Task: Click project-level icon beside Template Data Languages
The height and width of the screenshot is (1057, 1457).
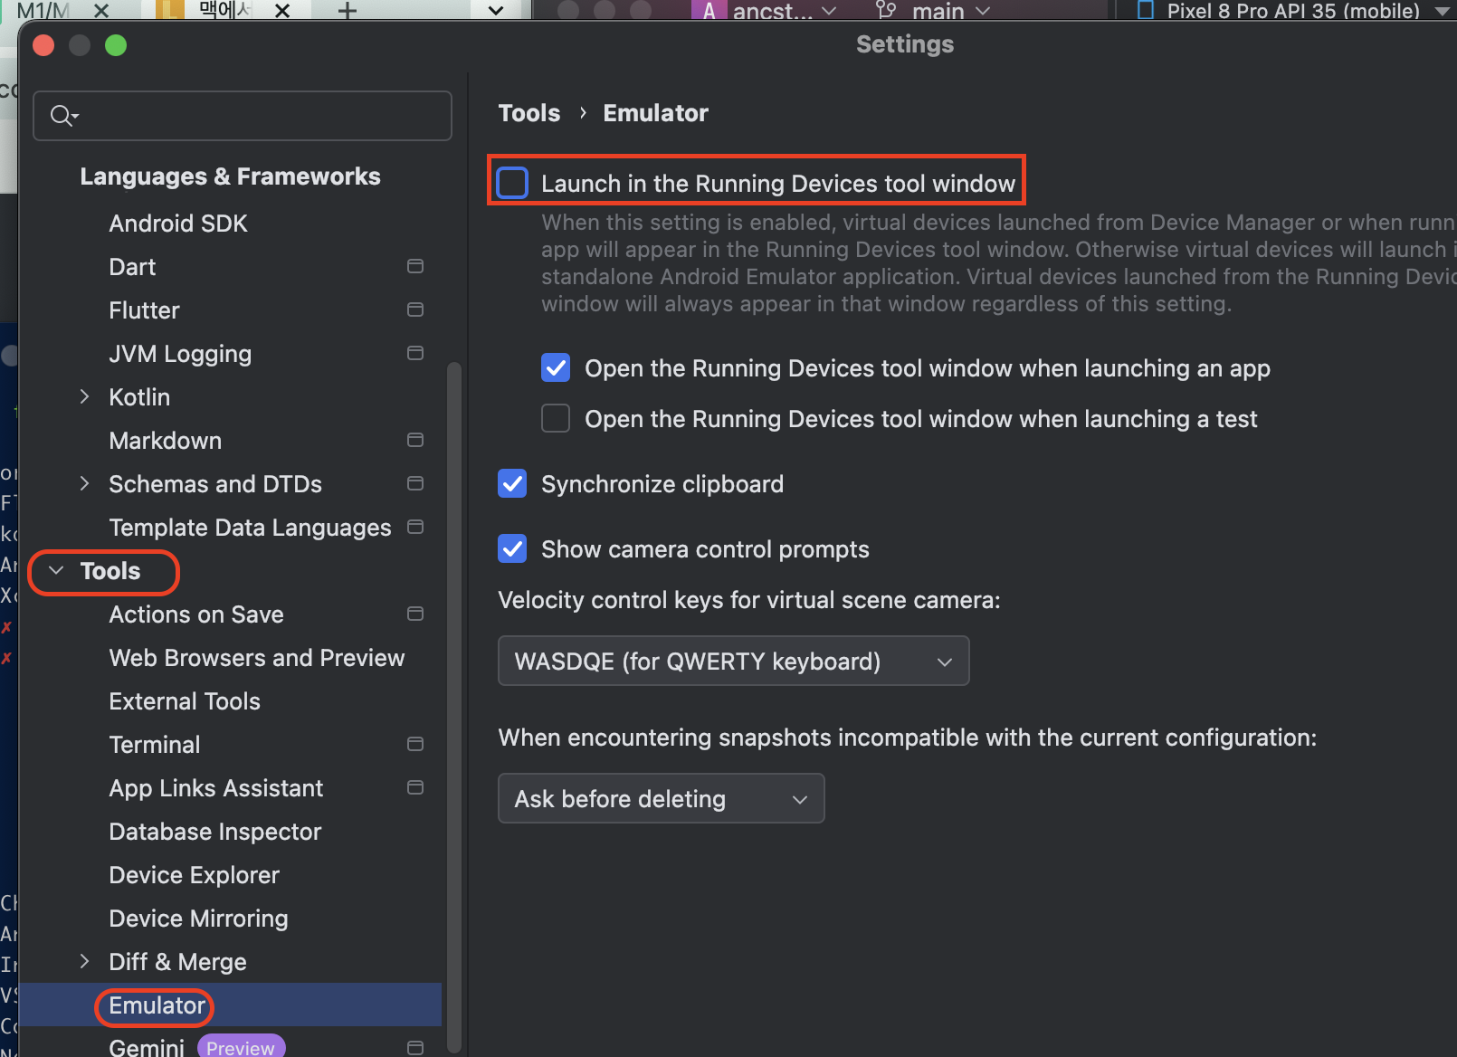Action: (415, 527)
